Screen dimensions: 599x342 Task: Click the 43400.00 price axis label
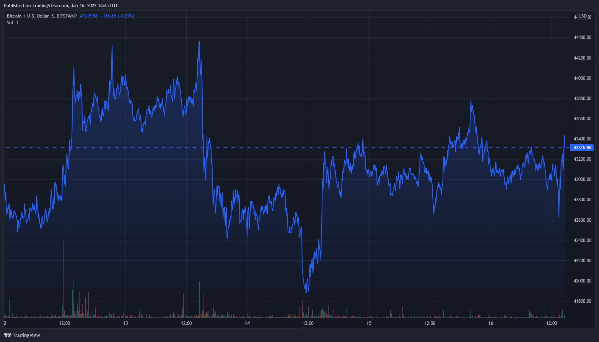pyautogui.click(x=583, y=139)
